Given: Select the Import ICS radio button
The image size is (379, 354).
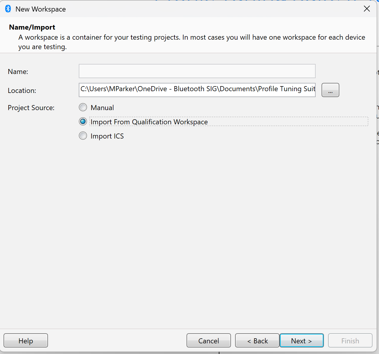Looking at the screenshot, I should (x=83, y=136).
